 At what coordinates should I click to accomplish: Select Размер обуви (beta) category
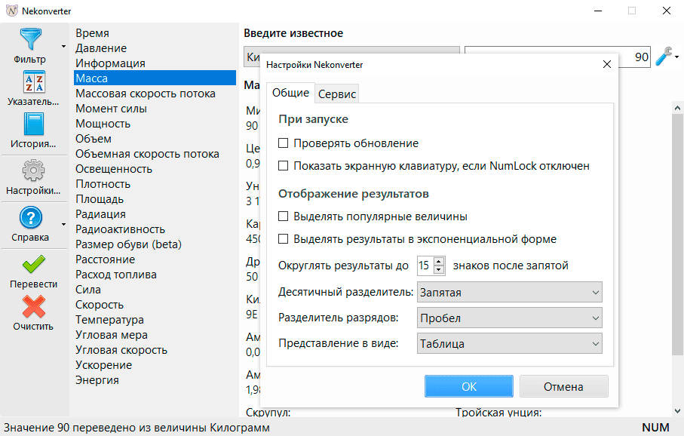[128, 244]
